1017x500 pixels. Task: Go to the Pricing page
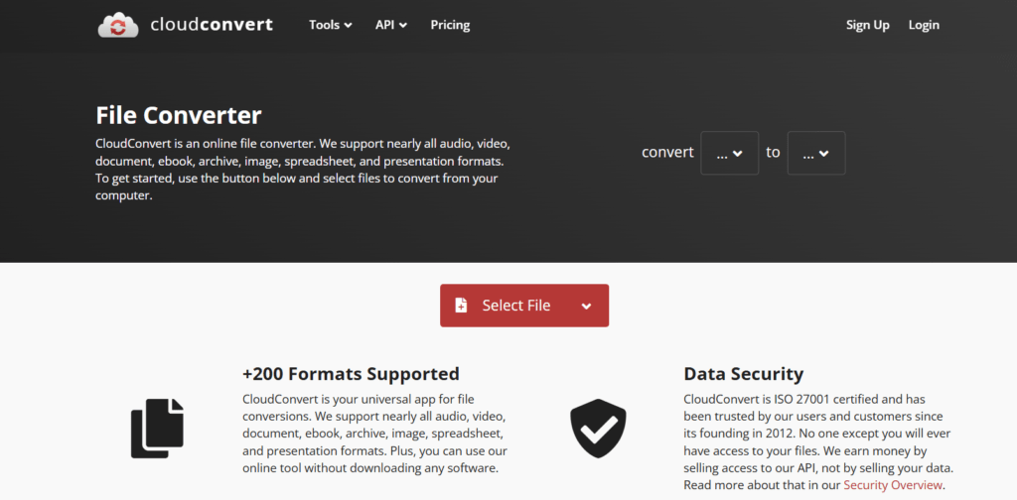(450, 25)
